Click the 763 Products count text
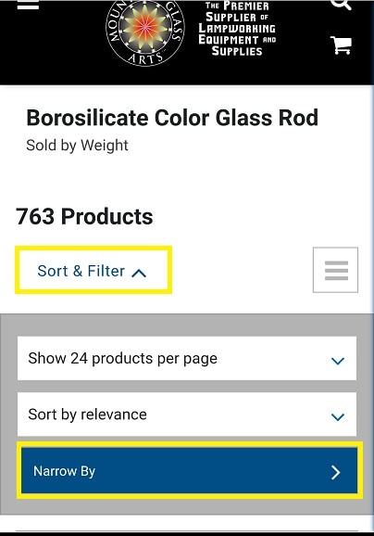Screen dimensions: 374x536 coord(84,216)
